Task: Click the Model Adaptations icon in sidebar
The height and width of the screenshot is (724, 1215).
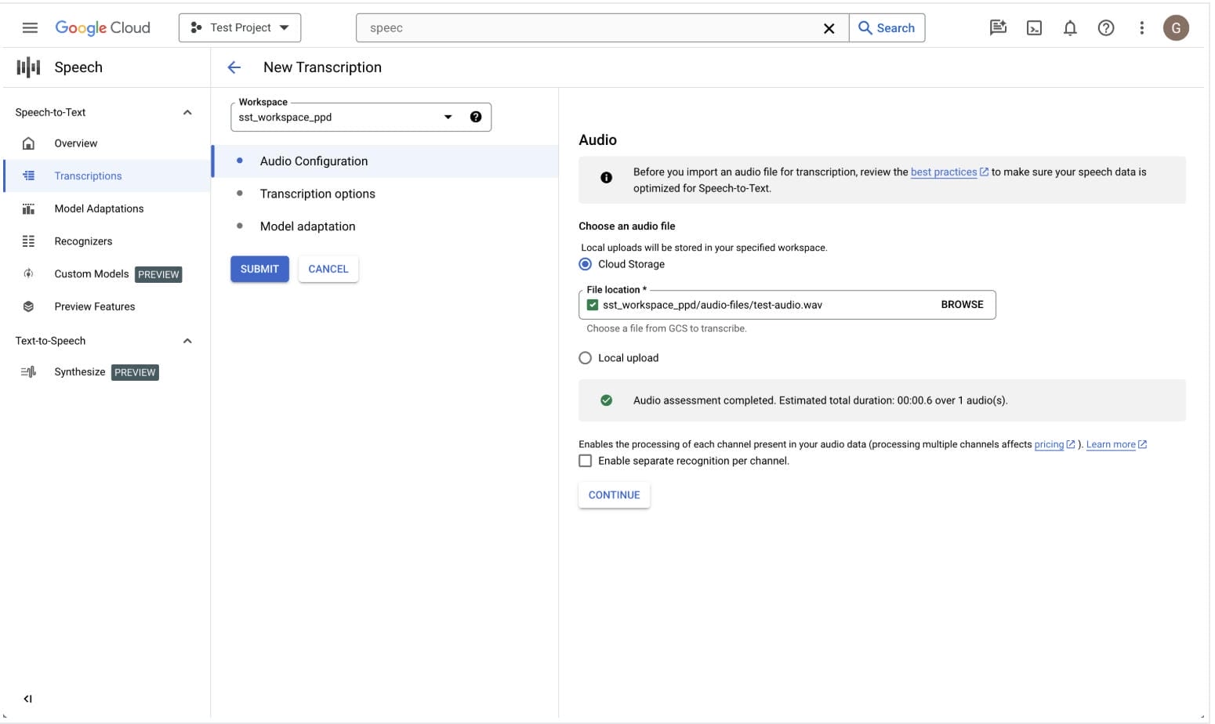Action: pyautogui.click(x=28, y=208)
